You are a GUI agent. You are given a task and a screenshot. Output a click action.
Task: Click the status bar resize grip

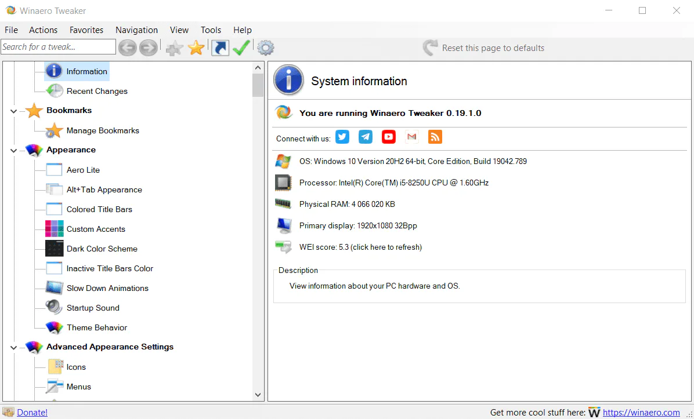[689, 414]
